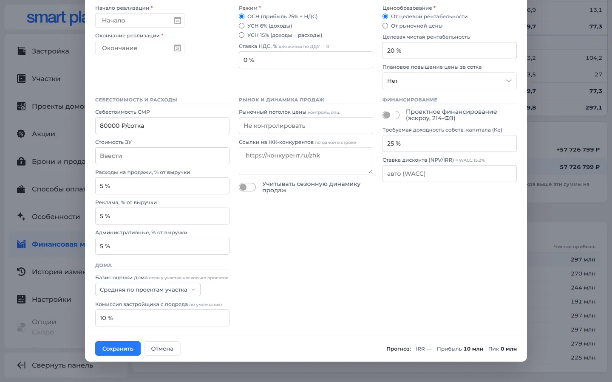Open Базис оценки дома dropdown

click(148, 289)
